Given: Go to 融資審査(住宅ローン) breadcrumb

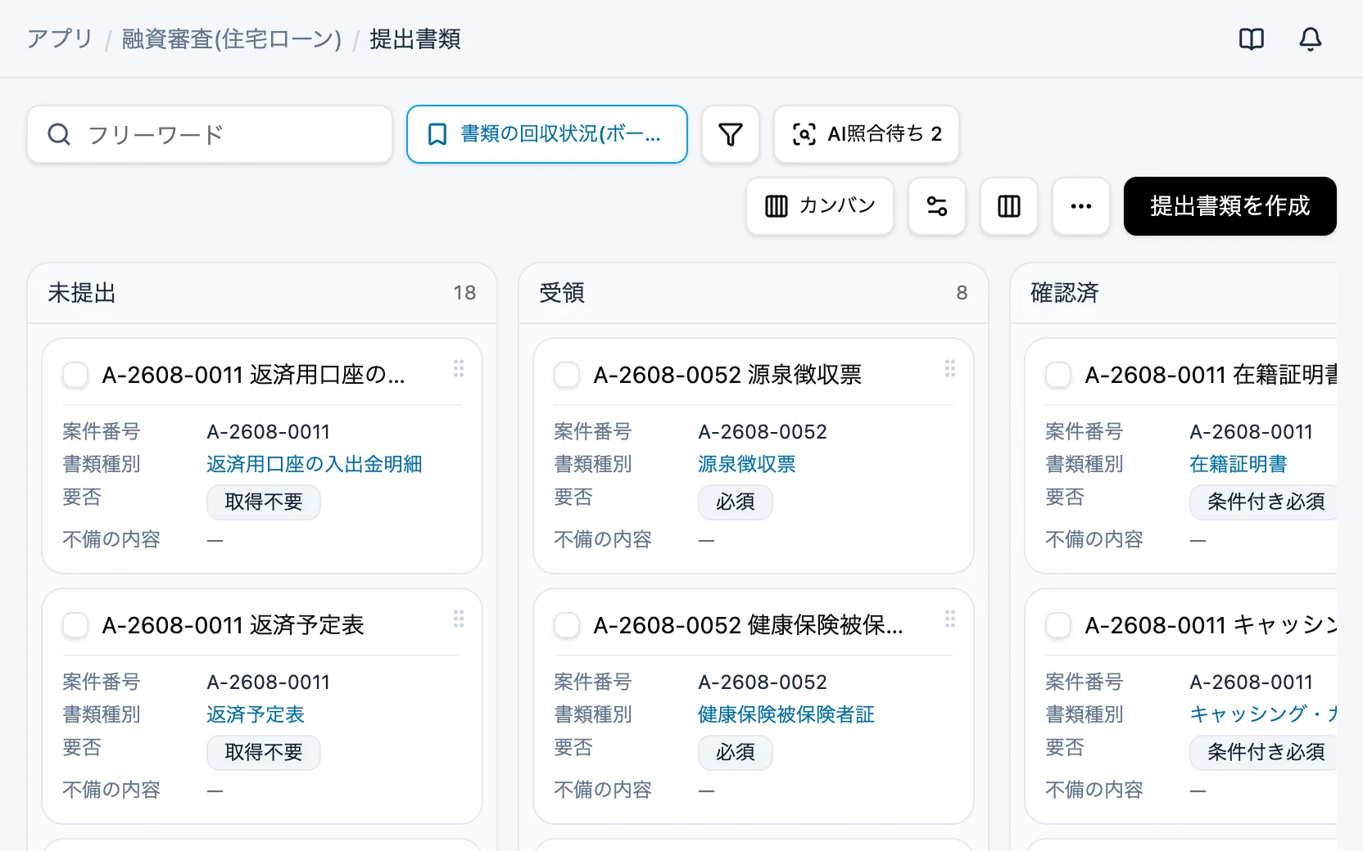Looking at the screenshot, I should pos(232,38).
